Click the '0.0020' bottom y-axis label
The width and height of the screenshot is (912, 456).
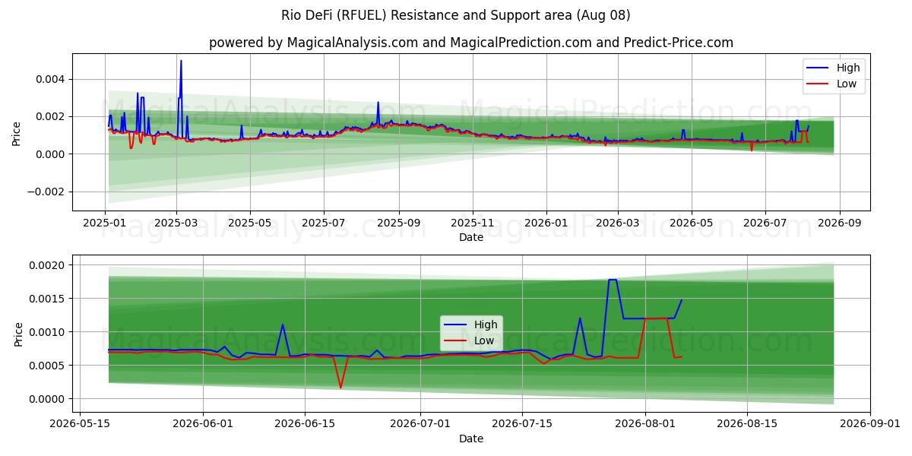tap(49, 265)
